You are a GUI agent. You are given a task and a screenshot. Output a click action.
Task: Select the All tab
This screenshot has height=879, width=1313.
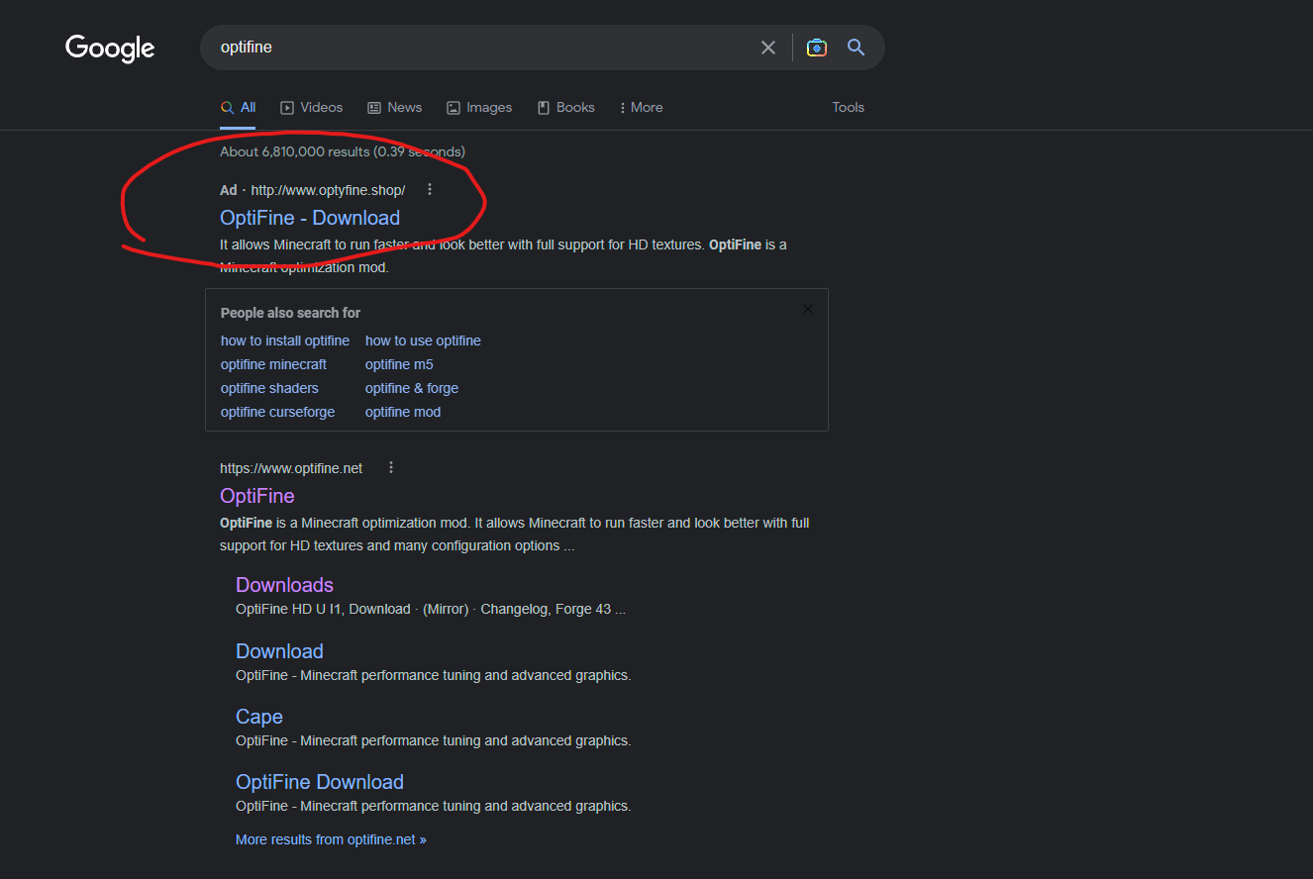[238, 107]
